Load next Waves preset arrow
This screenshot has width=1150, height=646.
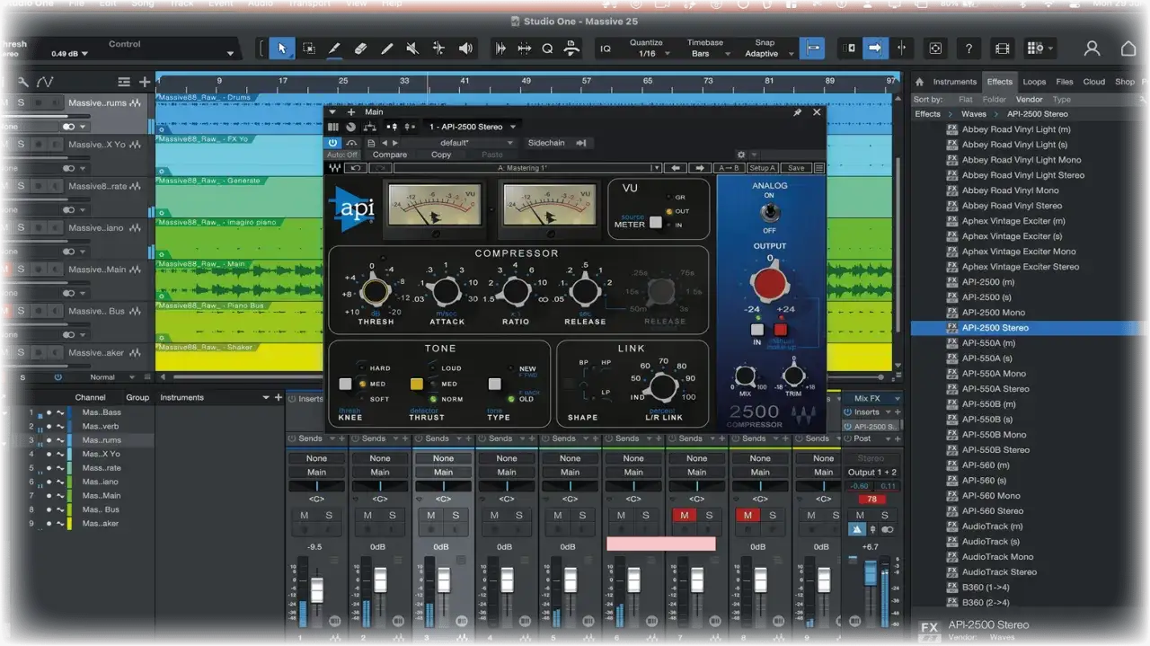(699, 168)
